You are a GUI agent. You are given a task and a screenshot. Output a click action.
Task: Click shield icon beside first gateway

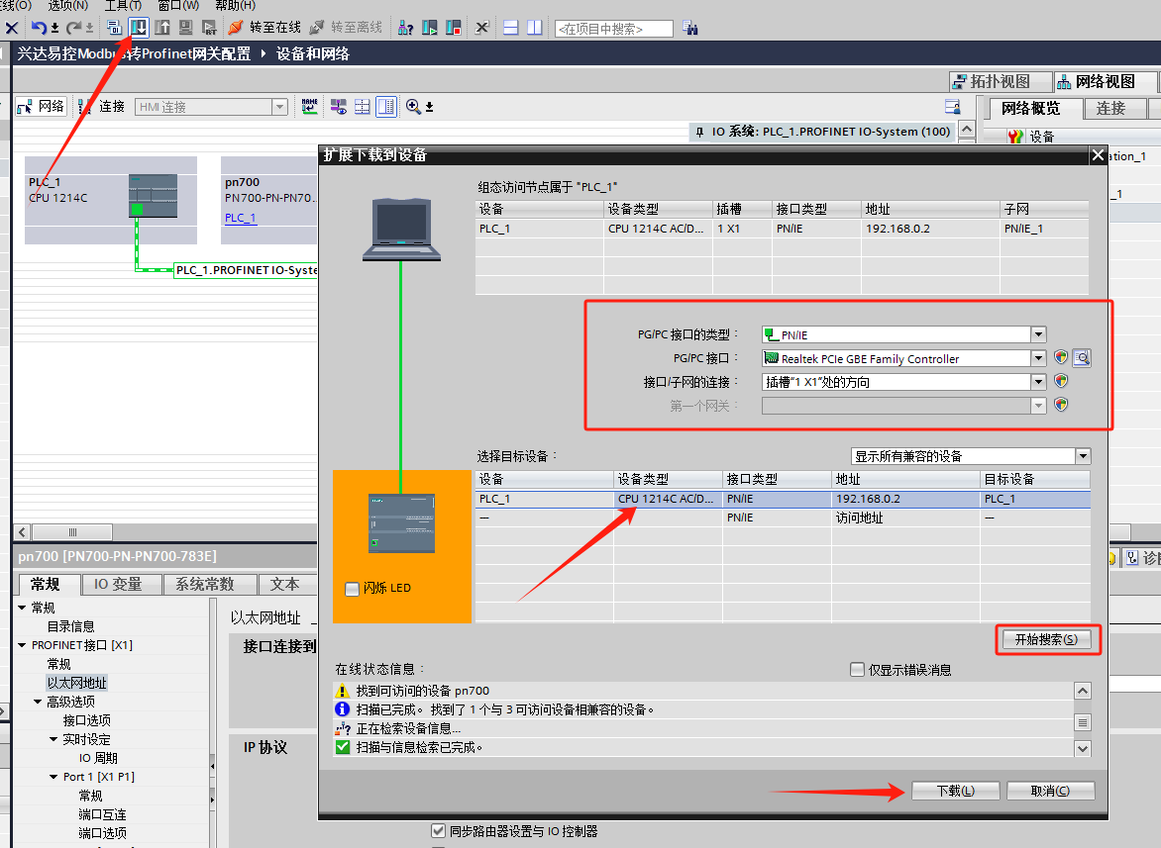1061,405
